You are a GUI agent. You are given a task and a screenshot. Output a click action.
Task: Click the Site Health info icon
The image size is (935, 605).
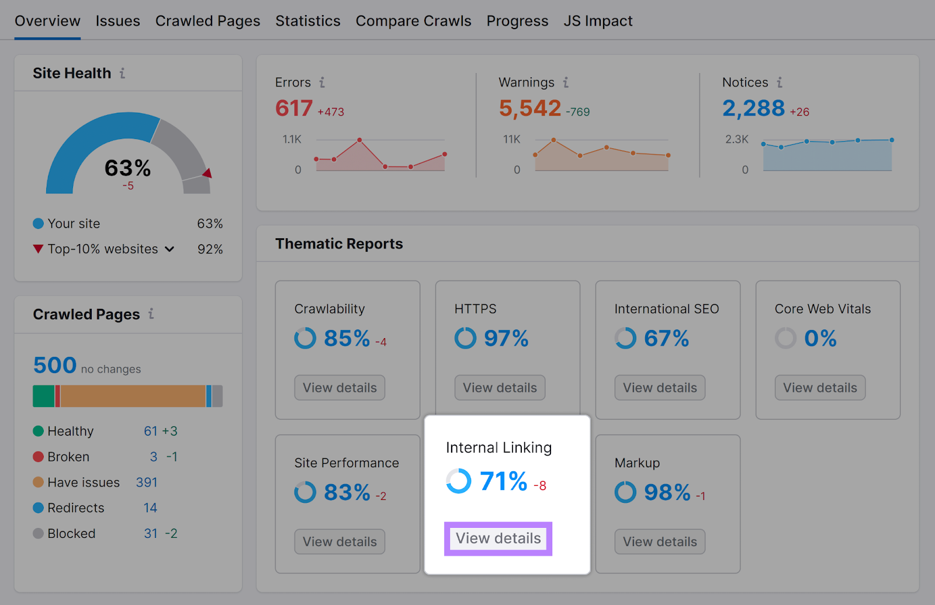pyautogui.click(x=123, y=73)
